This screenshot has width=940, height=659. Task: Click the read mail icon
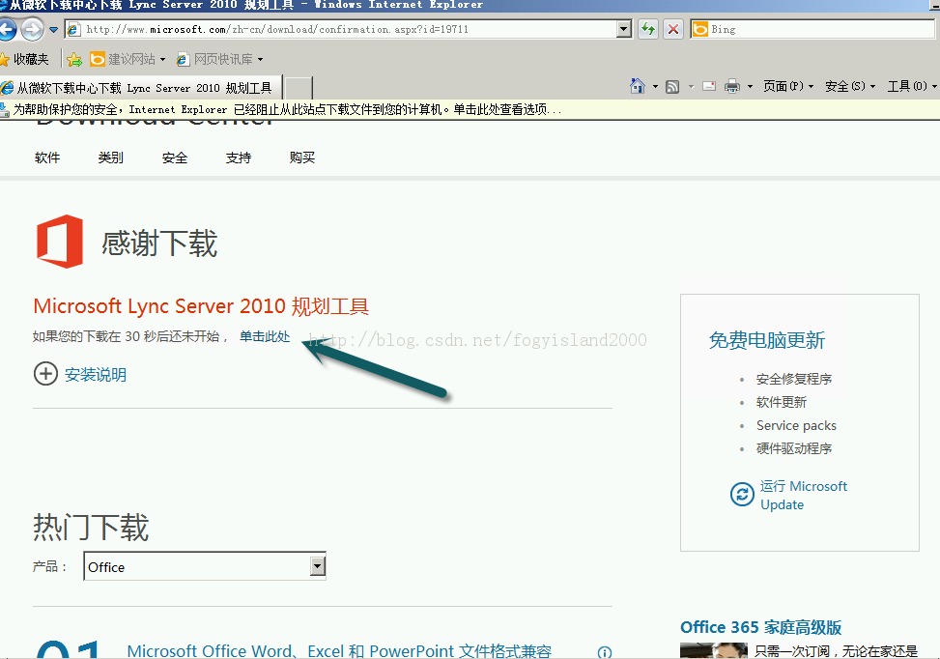tap(709, 86)
